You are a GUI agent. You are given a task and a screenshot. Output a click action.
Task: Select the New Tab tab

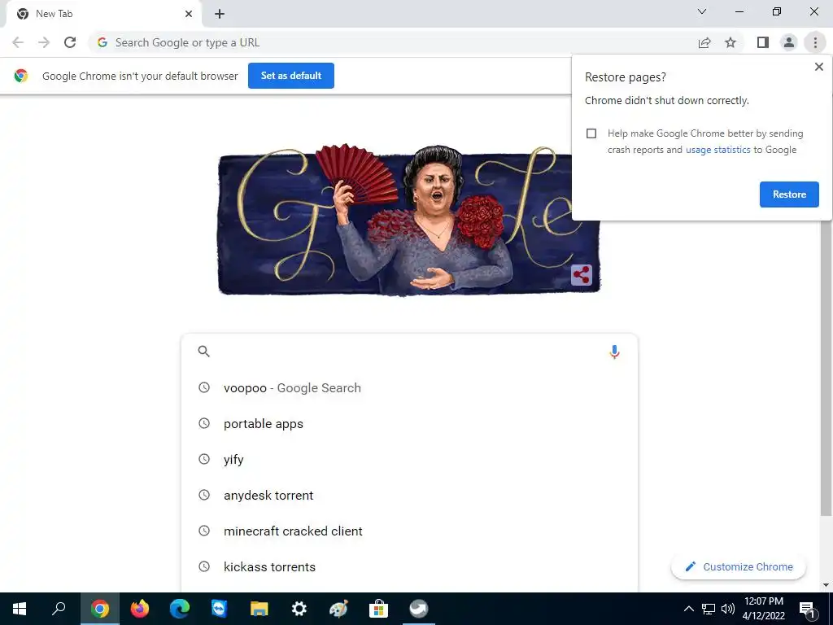103,14
